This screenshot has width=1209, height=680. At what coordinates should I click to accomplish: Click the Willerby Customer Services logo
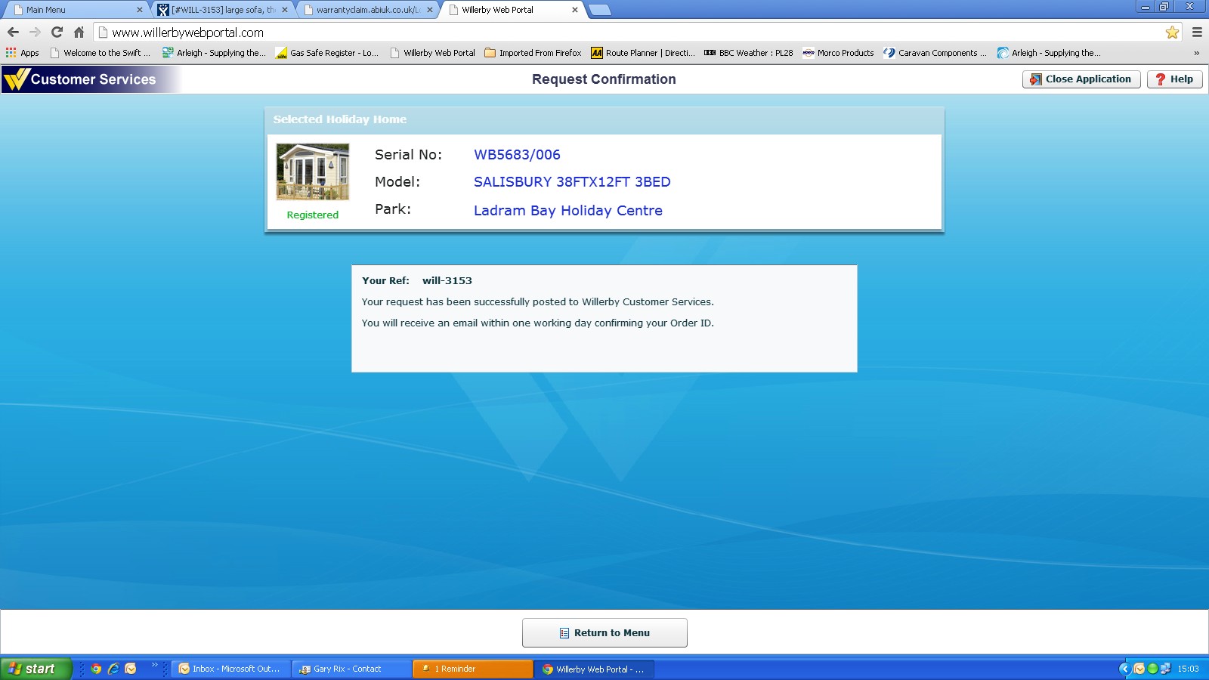(80, 79)
